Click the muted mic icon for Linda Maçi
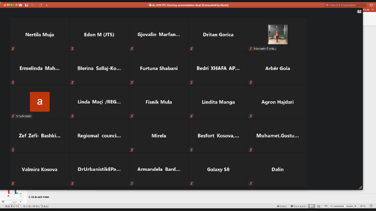The image size is (376, 211). pos(72,116)
